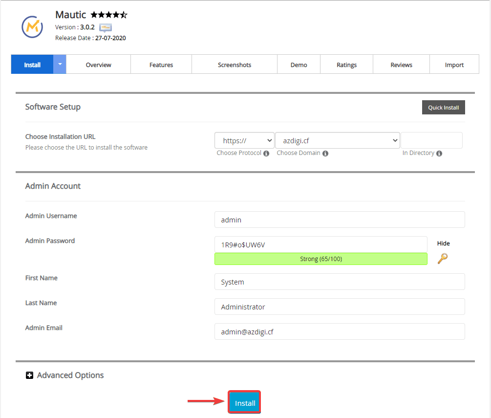Focus the In Directory input field
This screenshot has width=491, height=418.
tap(431, 141)
